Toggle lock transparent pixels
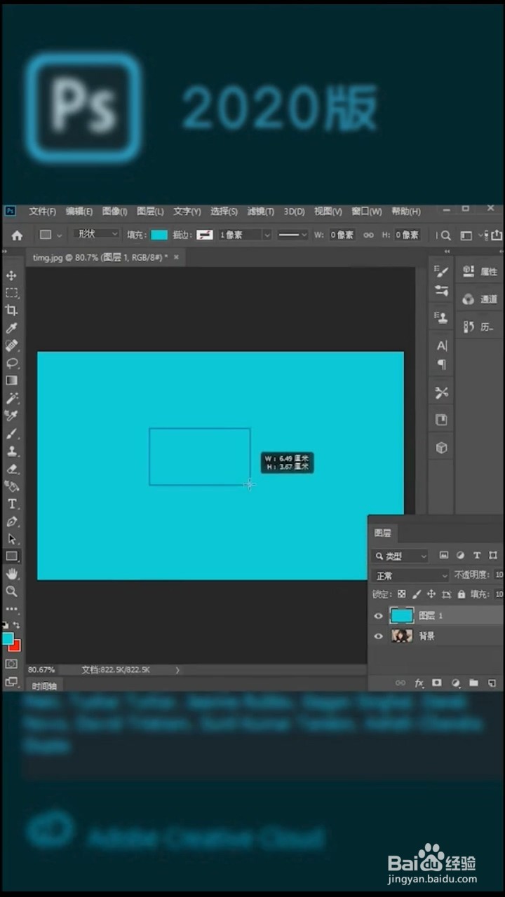The image size is (505, 897). [x=401, y=594]
